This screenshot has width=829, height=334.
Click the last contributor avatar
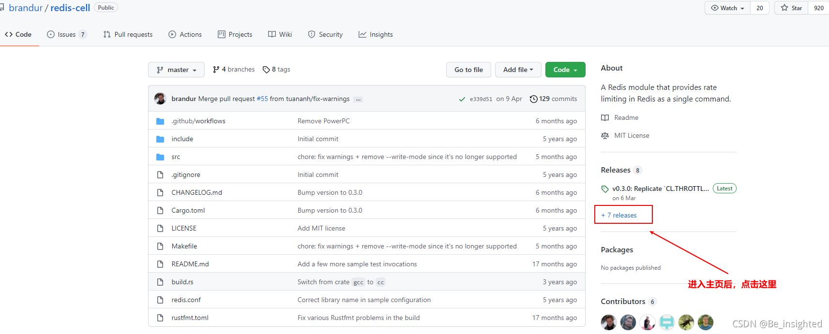coord(706,322)
